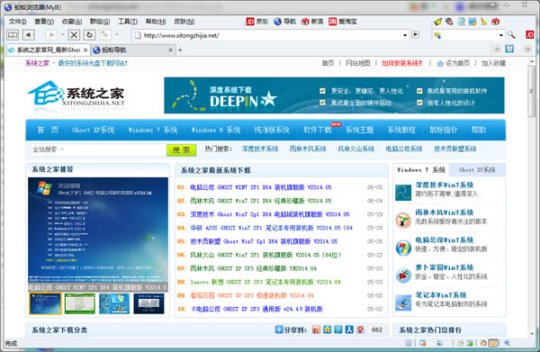Viewport: 540px width, 352px height.
Task: Click the green 搜索 button
Action: [x=181, y=149]
